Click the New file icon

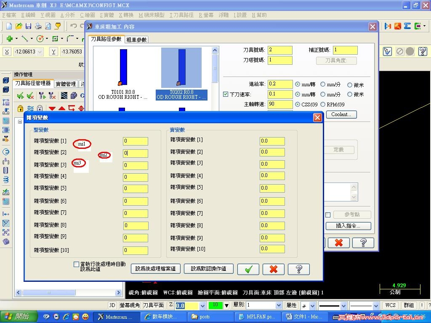click(9, 26)
